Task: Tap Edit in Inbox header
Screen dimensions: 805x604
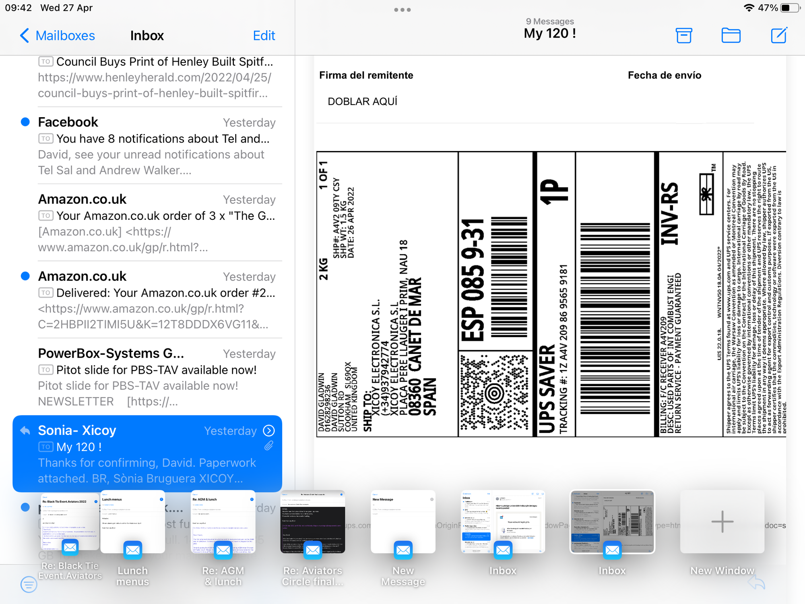Action: coord(264,35)
